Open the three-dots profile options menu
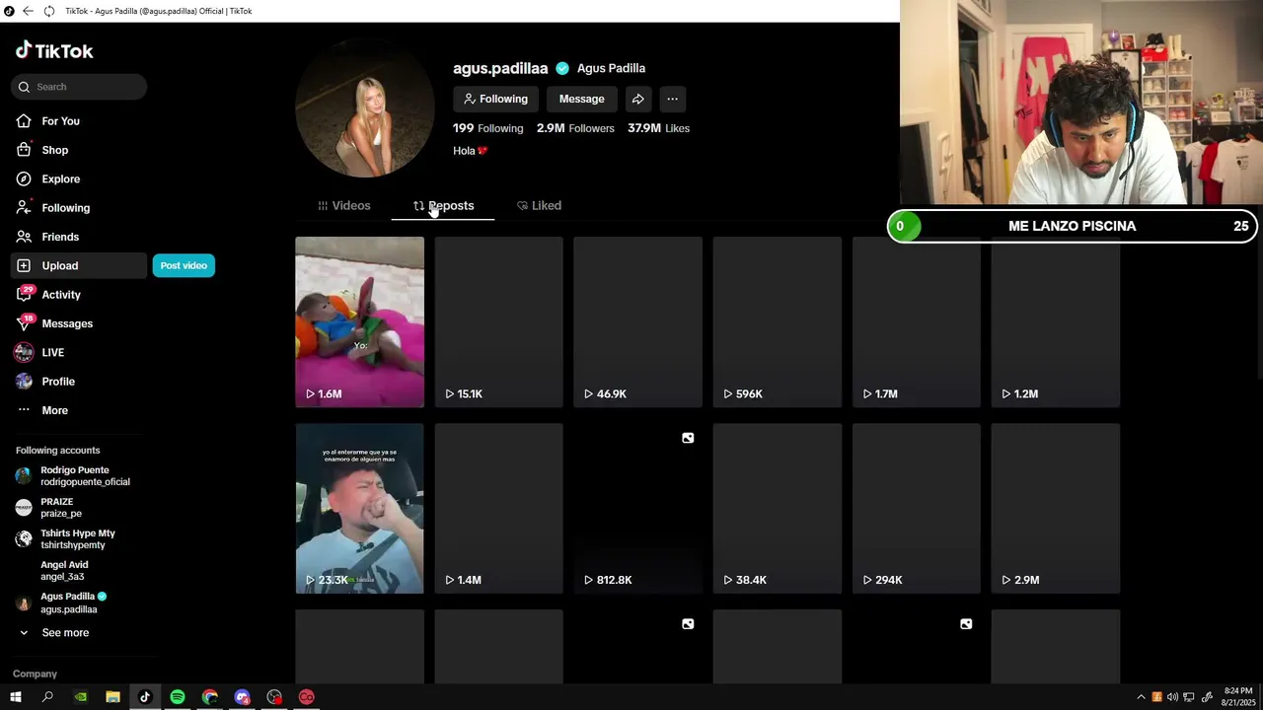 [x=672, y=99]
